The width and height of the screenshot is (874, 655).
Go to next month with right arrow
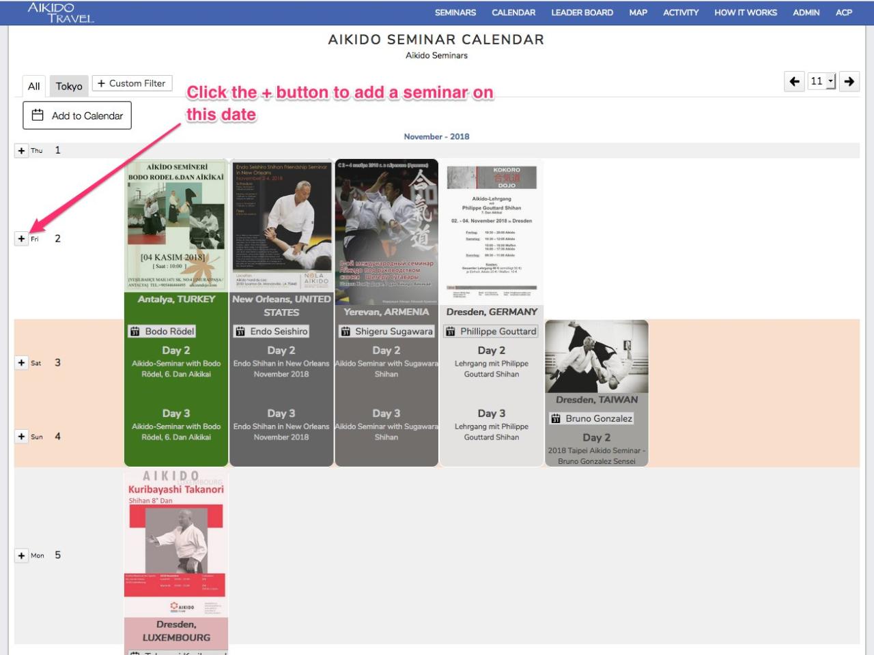coord(849,82)
